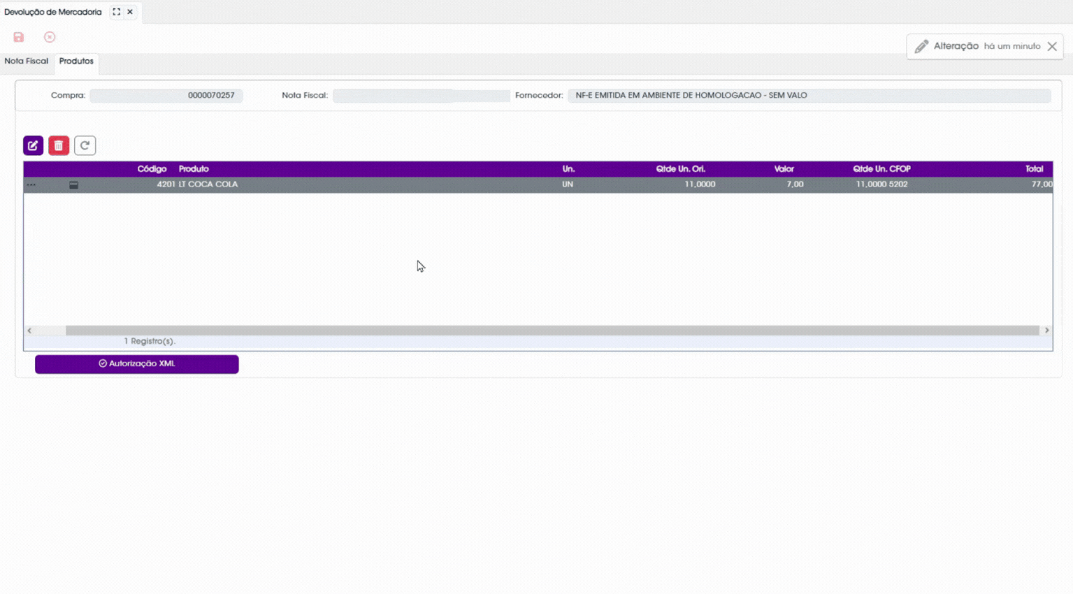Click the horizontal scrollbar left arrow
The width and height of the screenshot is (1073, 594).
click(29, 331)
